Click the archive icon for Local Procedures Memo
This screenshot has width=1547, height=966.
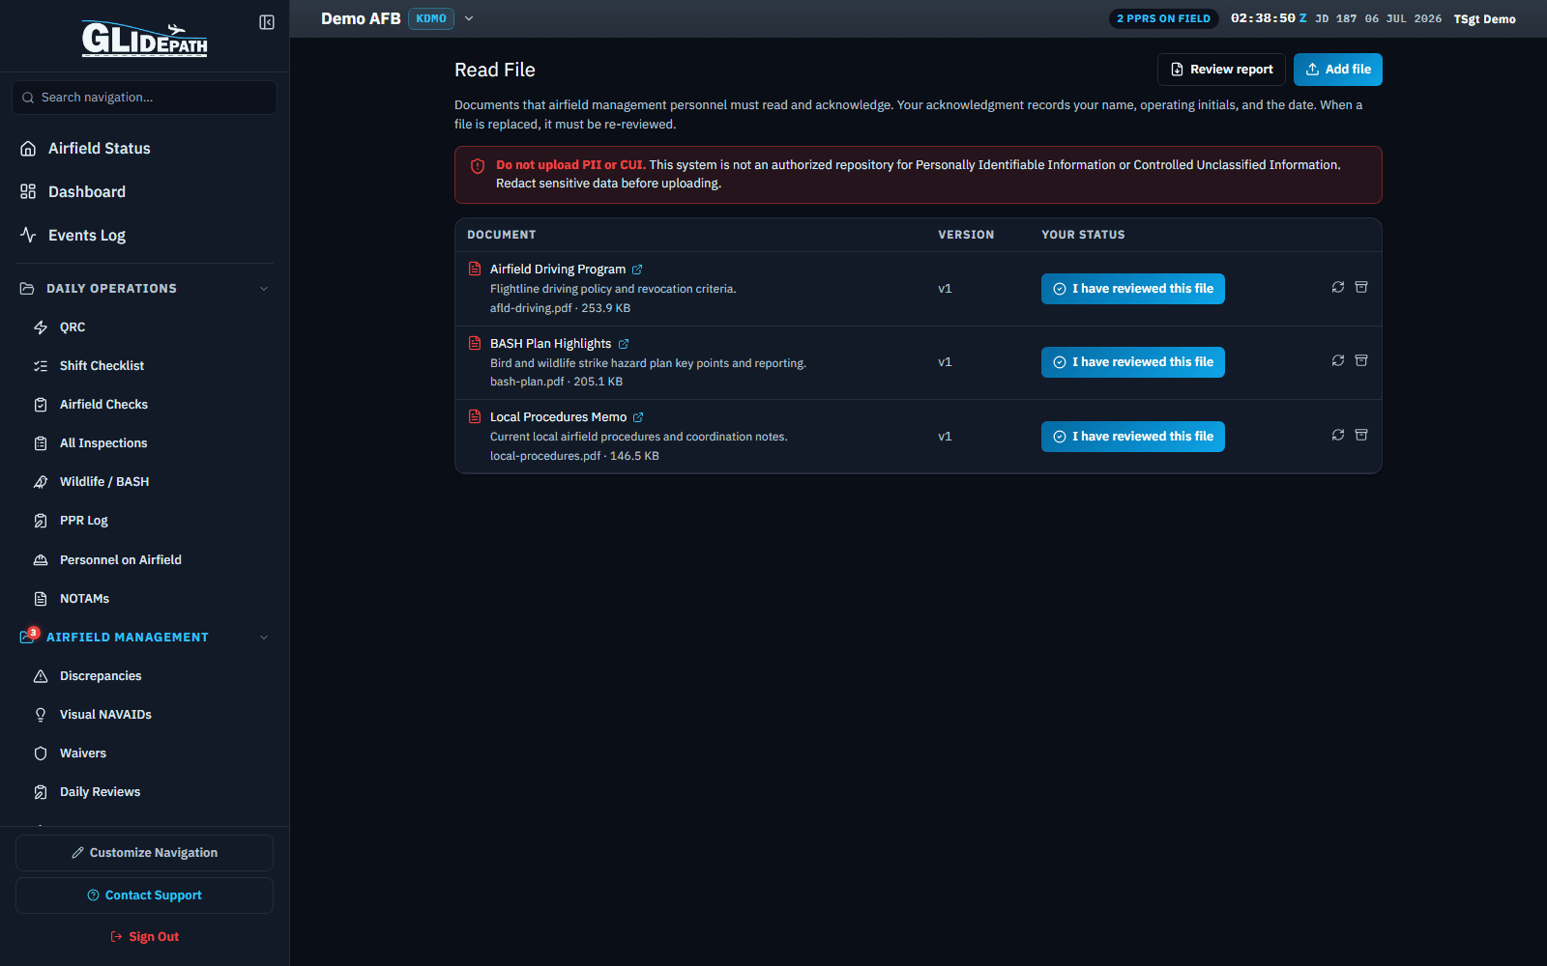click(x=1361, y=435)
